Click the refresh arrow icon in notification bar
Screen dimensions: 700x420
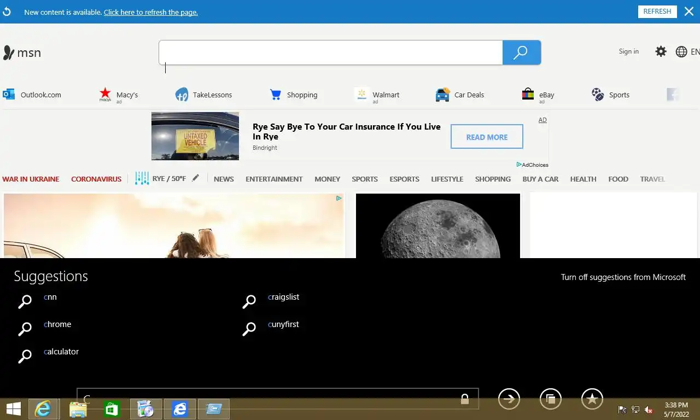point(7,11)
